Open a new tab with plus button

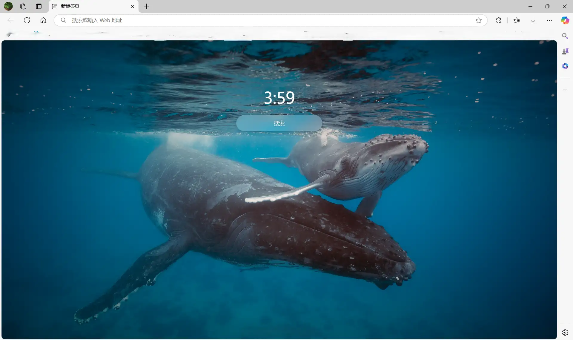[x=146, y=6]
